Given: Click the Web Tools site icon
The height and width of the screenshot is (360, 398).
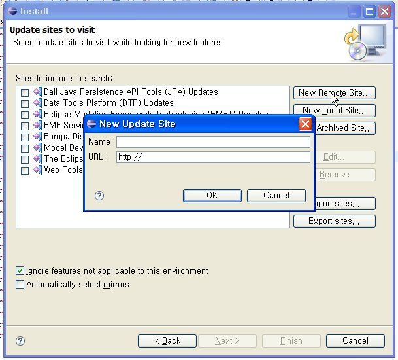Looking at the screenshot, I should coord(37,170).
